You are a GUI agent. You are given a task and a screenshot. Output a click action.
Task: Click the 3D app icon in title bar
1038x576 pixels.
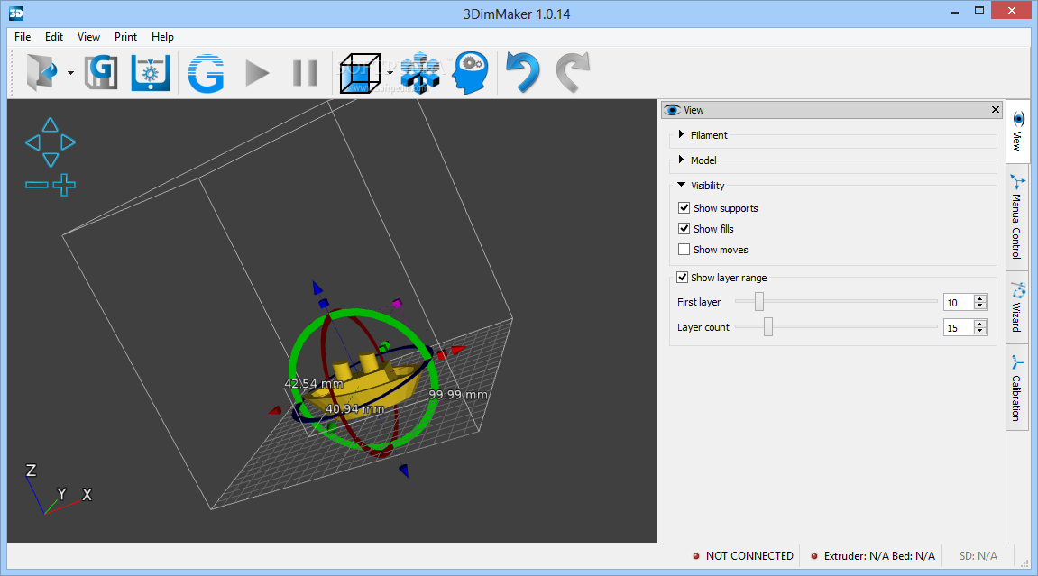click(x=16, y=14)
